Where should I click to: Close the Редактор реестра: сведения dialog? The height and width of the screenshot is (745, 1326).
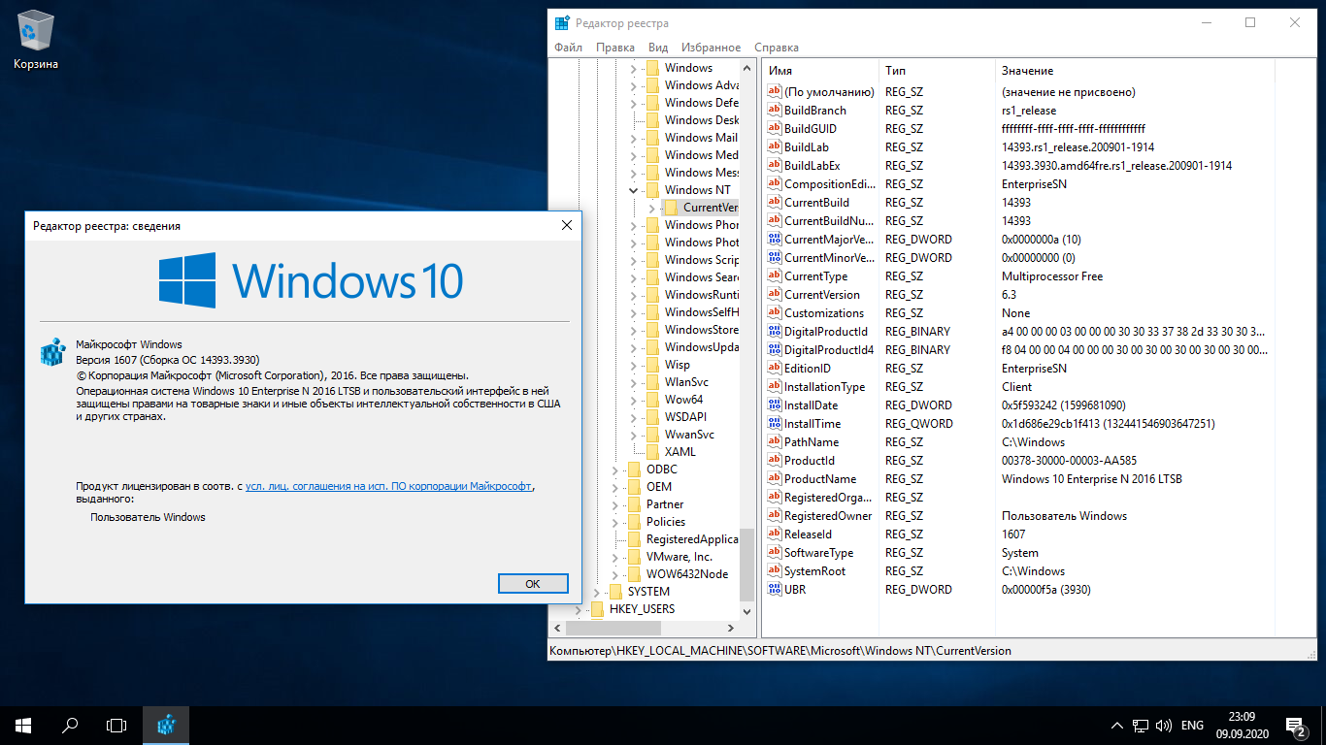pos(567,225)
